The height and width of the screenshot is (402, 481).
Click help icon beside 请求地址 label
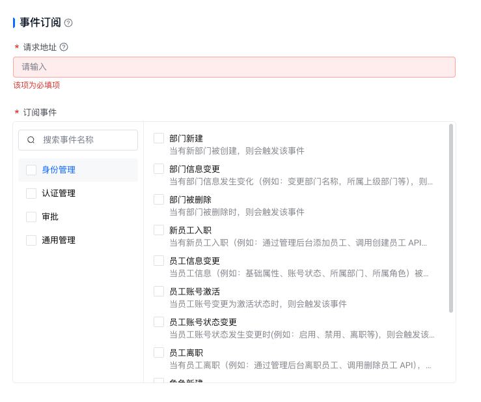(x=64, y=47)
